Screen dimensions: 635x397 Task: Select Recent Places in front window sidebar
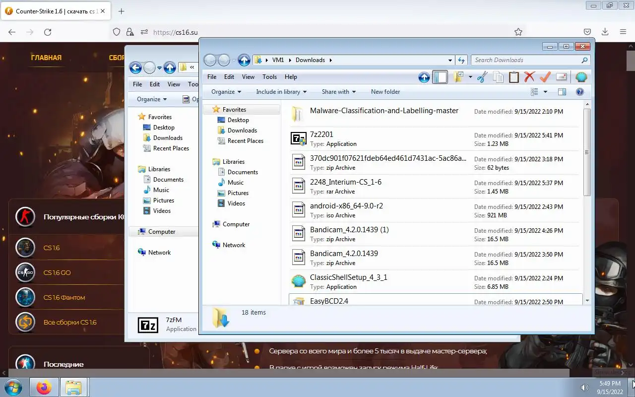point(245,141)
